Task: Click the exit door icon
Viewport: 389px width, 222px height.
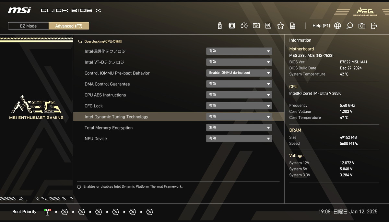Action: pos(374,26)
